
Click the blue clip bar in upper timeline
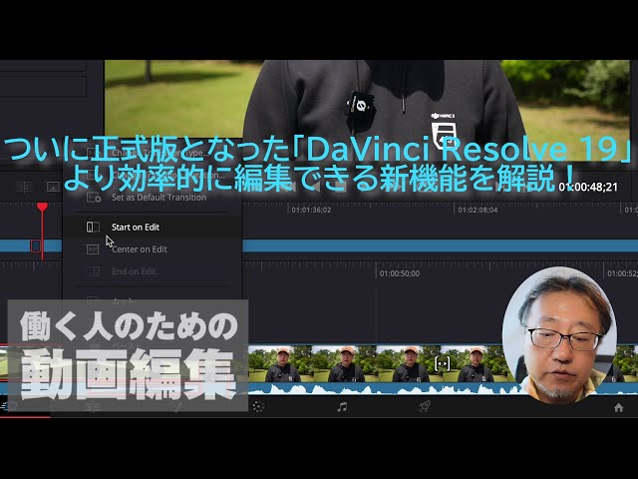(399, 245)
